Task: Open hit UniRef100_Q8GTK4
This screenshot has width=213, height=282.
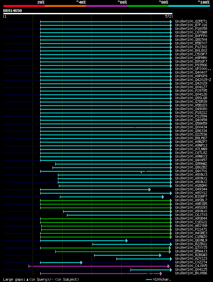Action: point(191,39)
